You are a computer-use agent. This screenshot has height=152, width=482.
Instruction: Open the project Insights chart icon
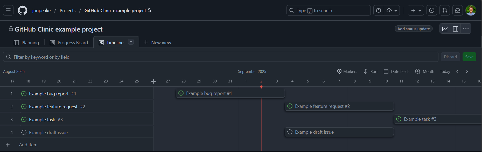coord(445,29)
